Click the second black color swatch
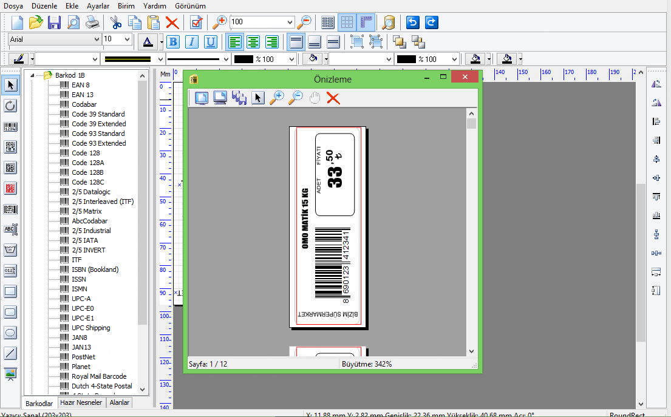 tap(406, 59)
